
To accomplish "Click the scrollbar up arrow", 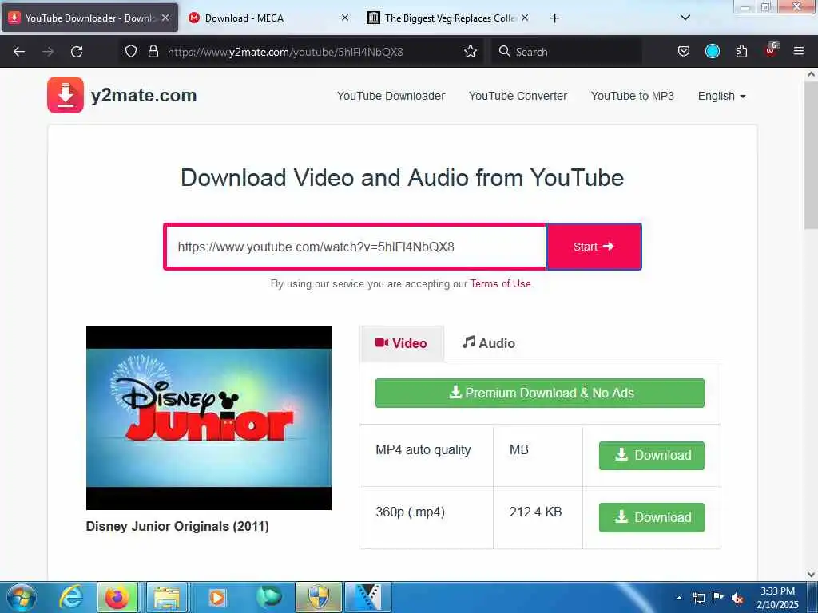I will click(811, 74).
